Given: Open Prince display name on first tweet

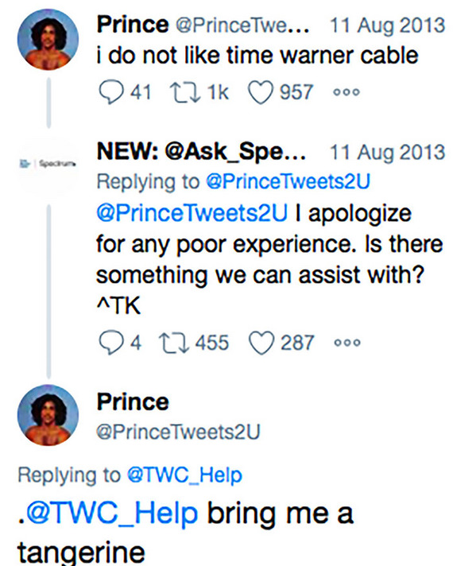Looking at the screenshot, I should 133,25.
